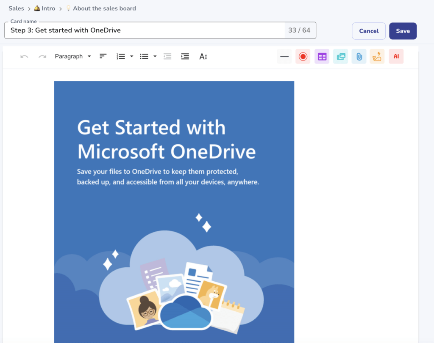The width and height of the screenshot is (434, 343).
Task: Start a recording with red record button
Action: pyautogui.click(x=303, y=57)
